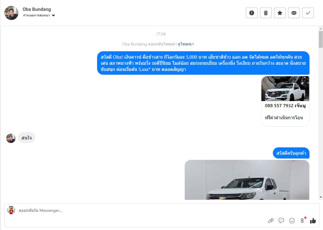This screenshot has height=230, width=323.
Task: Click the Oba Bundang name in the header
Action: tap(37, 9)
